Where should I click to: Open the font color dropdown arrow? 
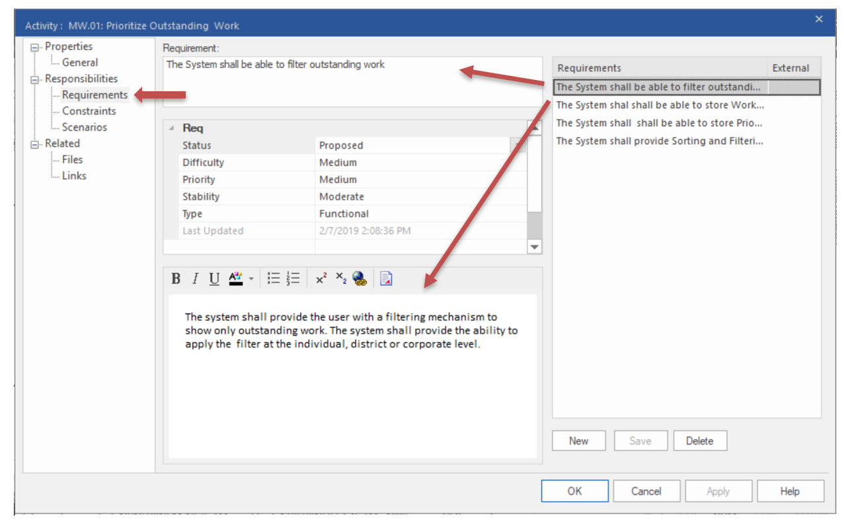250,278
